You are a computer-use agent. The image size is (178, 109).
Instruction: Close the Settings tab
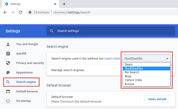tap(55, 4)
